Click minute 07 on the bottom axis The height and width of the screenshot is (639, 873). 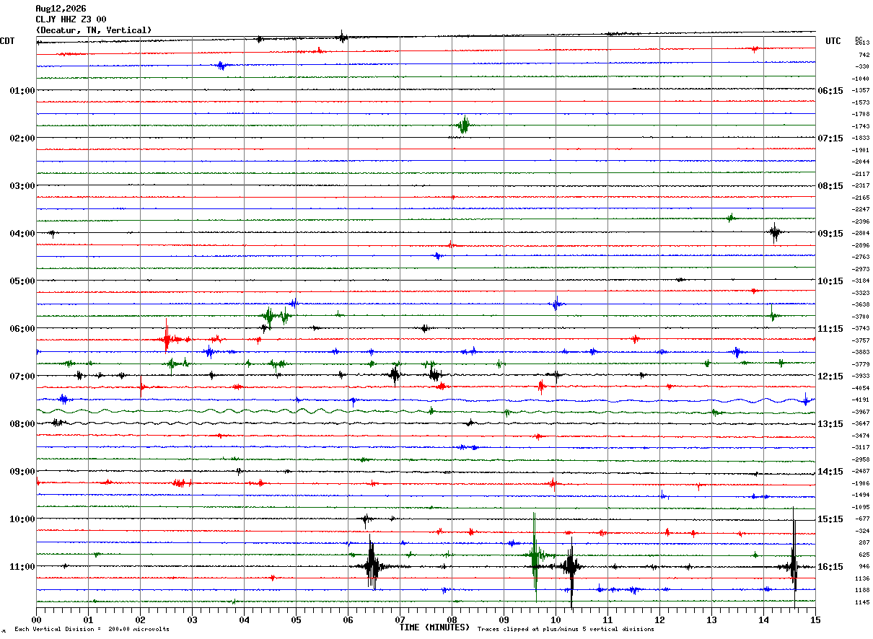click(400, 620)
